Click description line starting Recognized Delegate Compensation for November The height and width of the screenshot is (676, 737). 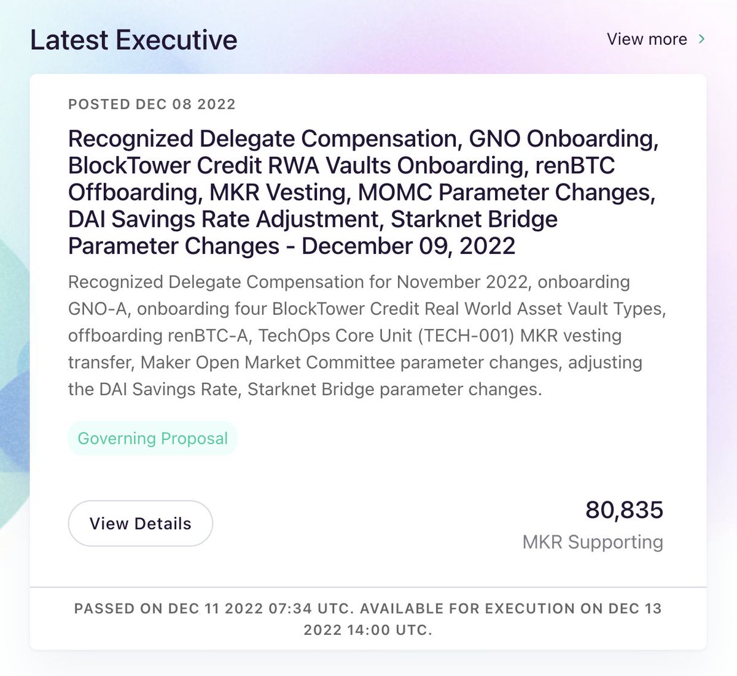349,282
